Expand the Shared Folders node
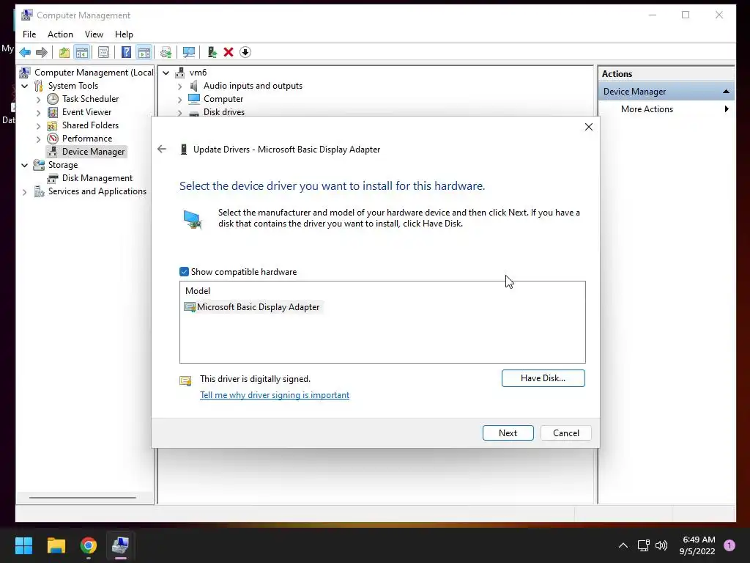This screenshot has width=750, height=563. click(39, 126)
